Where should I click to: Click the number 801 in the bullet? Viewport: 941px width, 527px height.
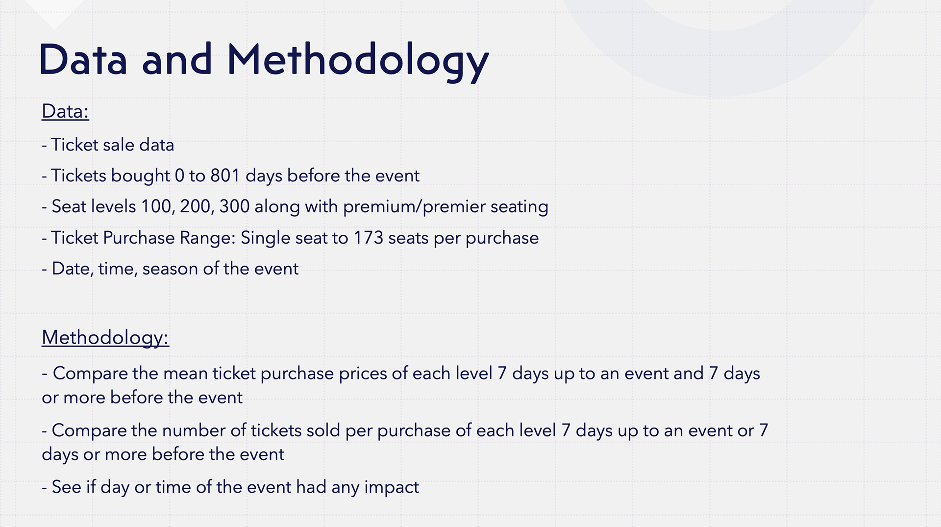(225, 176)
